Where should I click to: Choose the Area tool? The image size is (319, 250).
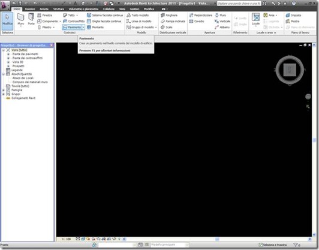269,15
